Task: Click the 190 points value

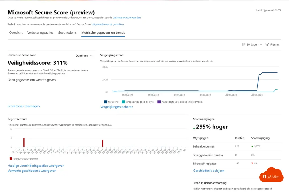Action: 237,164
